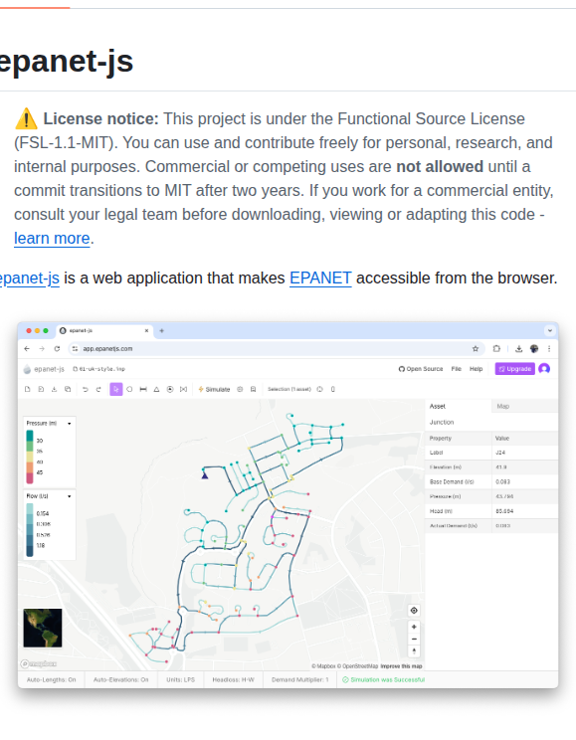Click the Head (m) value 85.694

click(524, 511)
